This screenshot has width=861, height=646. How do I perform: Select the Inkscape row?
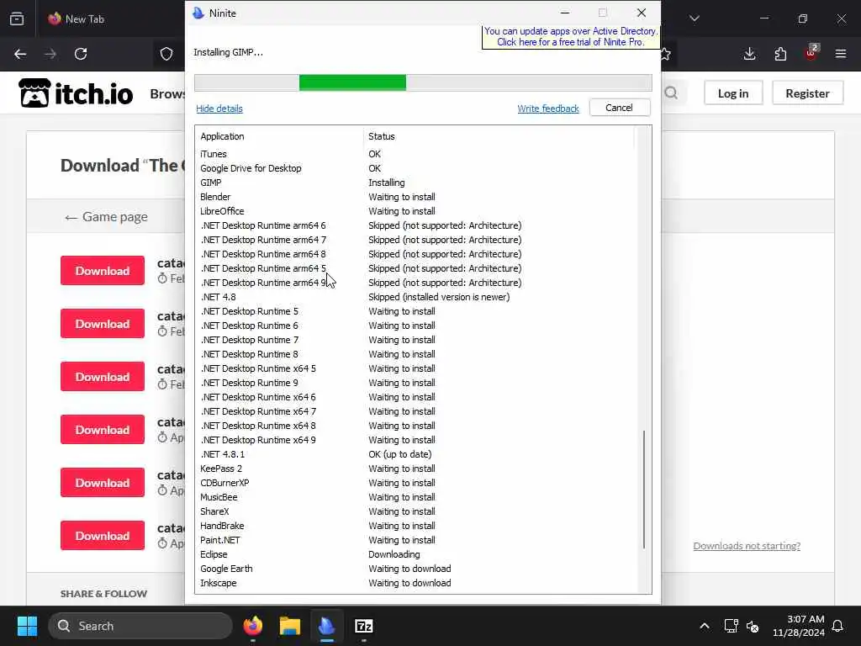(416, 583)
